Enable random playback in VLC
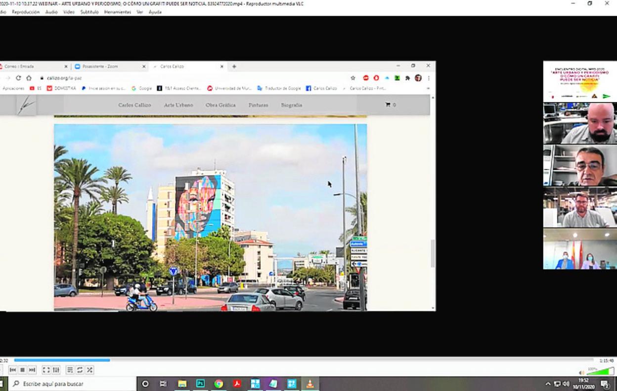This screenshot has width=617, height=391. [89, 370]
